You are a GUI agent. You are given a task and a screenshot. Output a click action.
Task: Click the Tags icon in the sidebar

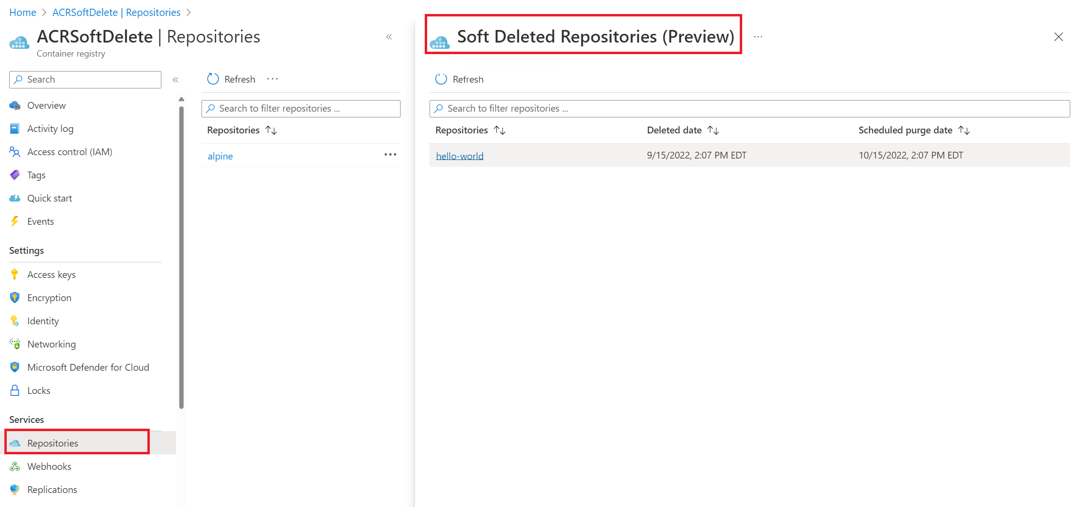pyautogui.click(x=14, y=174)
